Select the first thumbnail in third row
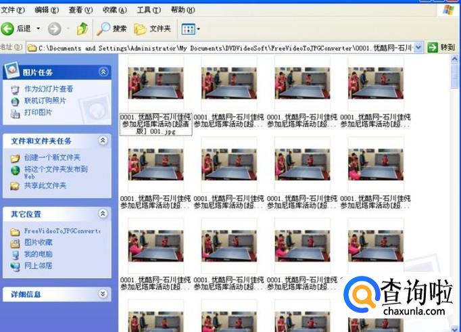Screen dimensions: 461x332 click(156, 246)
